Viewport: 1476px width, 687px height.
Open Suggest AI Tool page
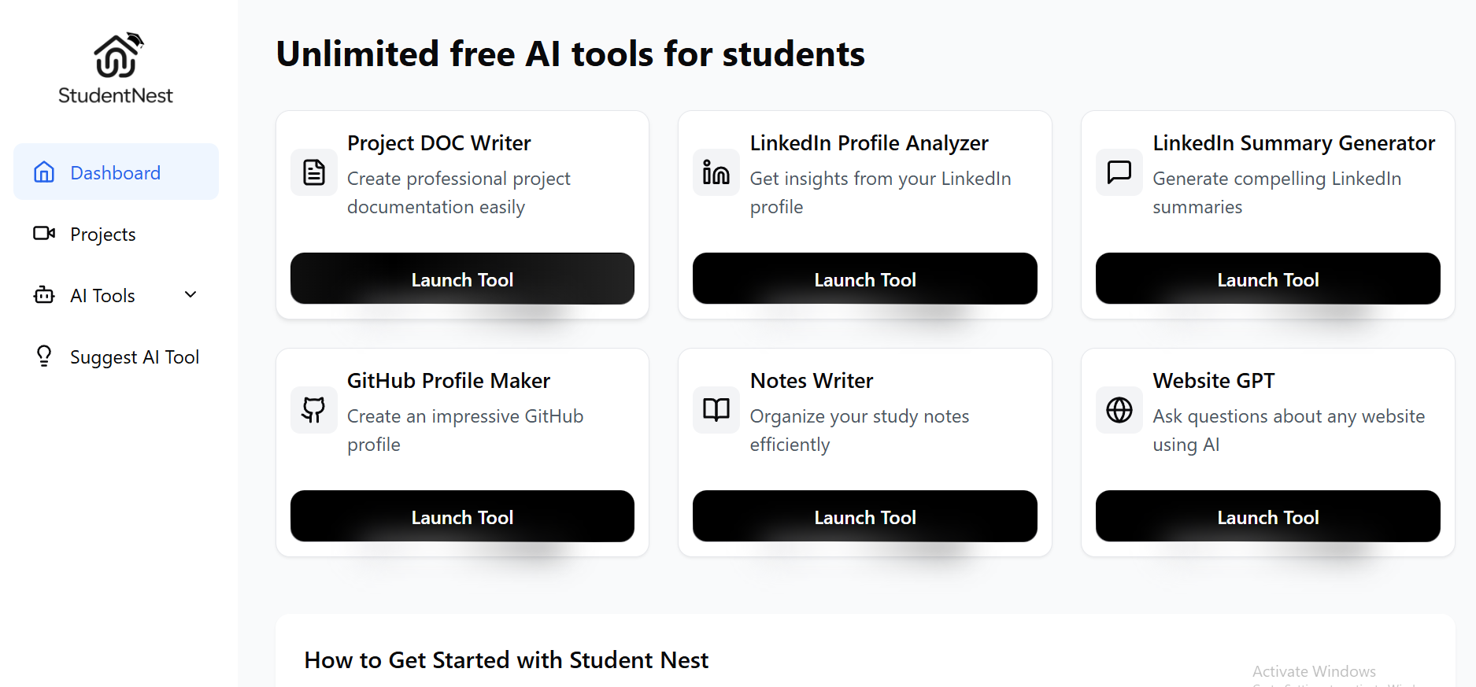coord(135,356)
